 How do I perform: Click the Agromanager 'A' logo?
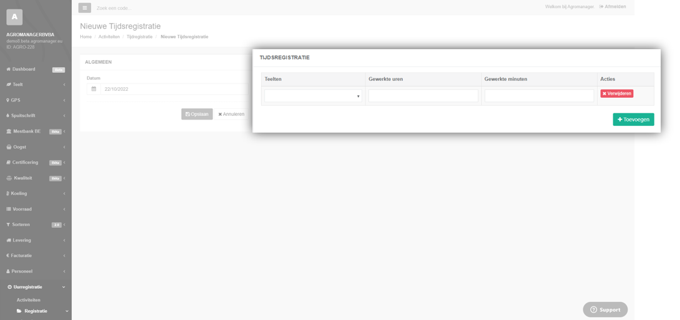tap(14, 17)
